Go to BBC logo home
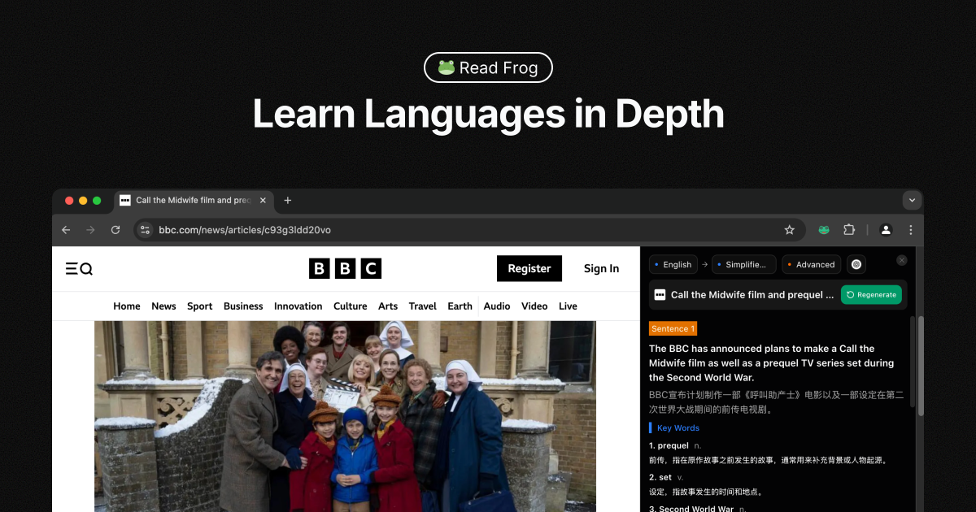976x512 pixels. point(345,269)
